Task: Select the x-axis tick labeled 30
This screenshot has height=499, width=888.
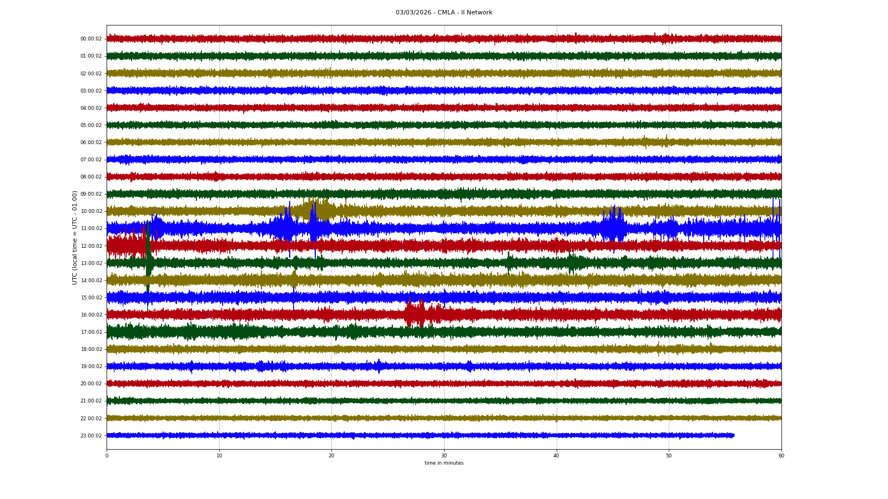Action: point(444,456)
